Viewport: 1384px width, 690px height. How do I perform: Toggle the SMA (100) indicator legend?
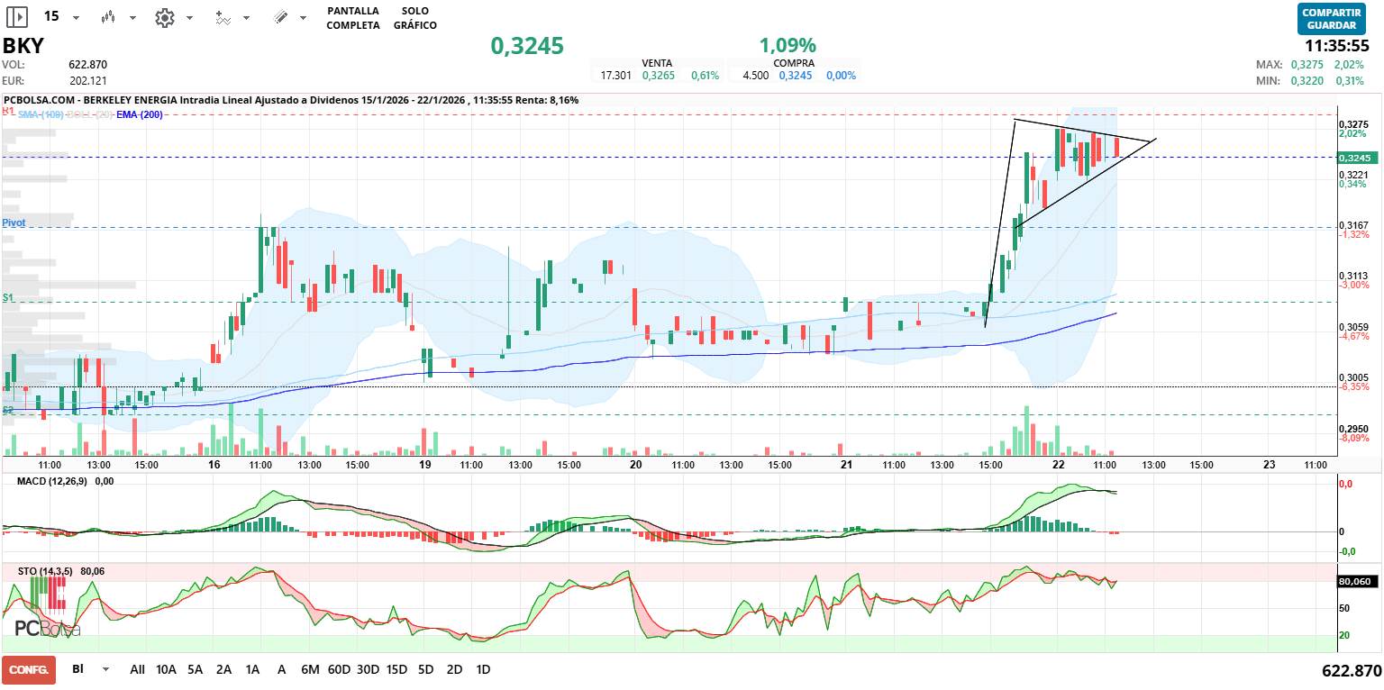pyautogui.click(x=41, y=114)
